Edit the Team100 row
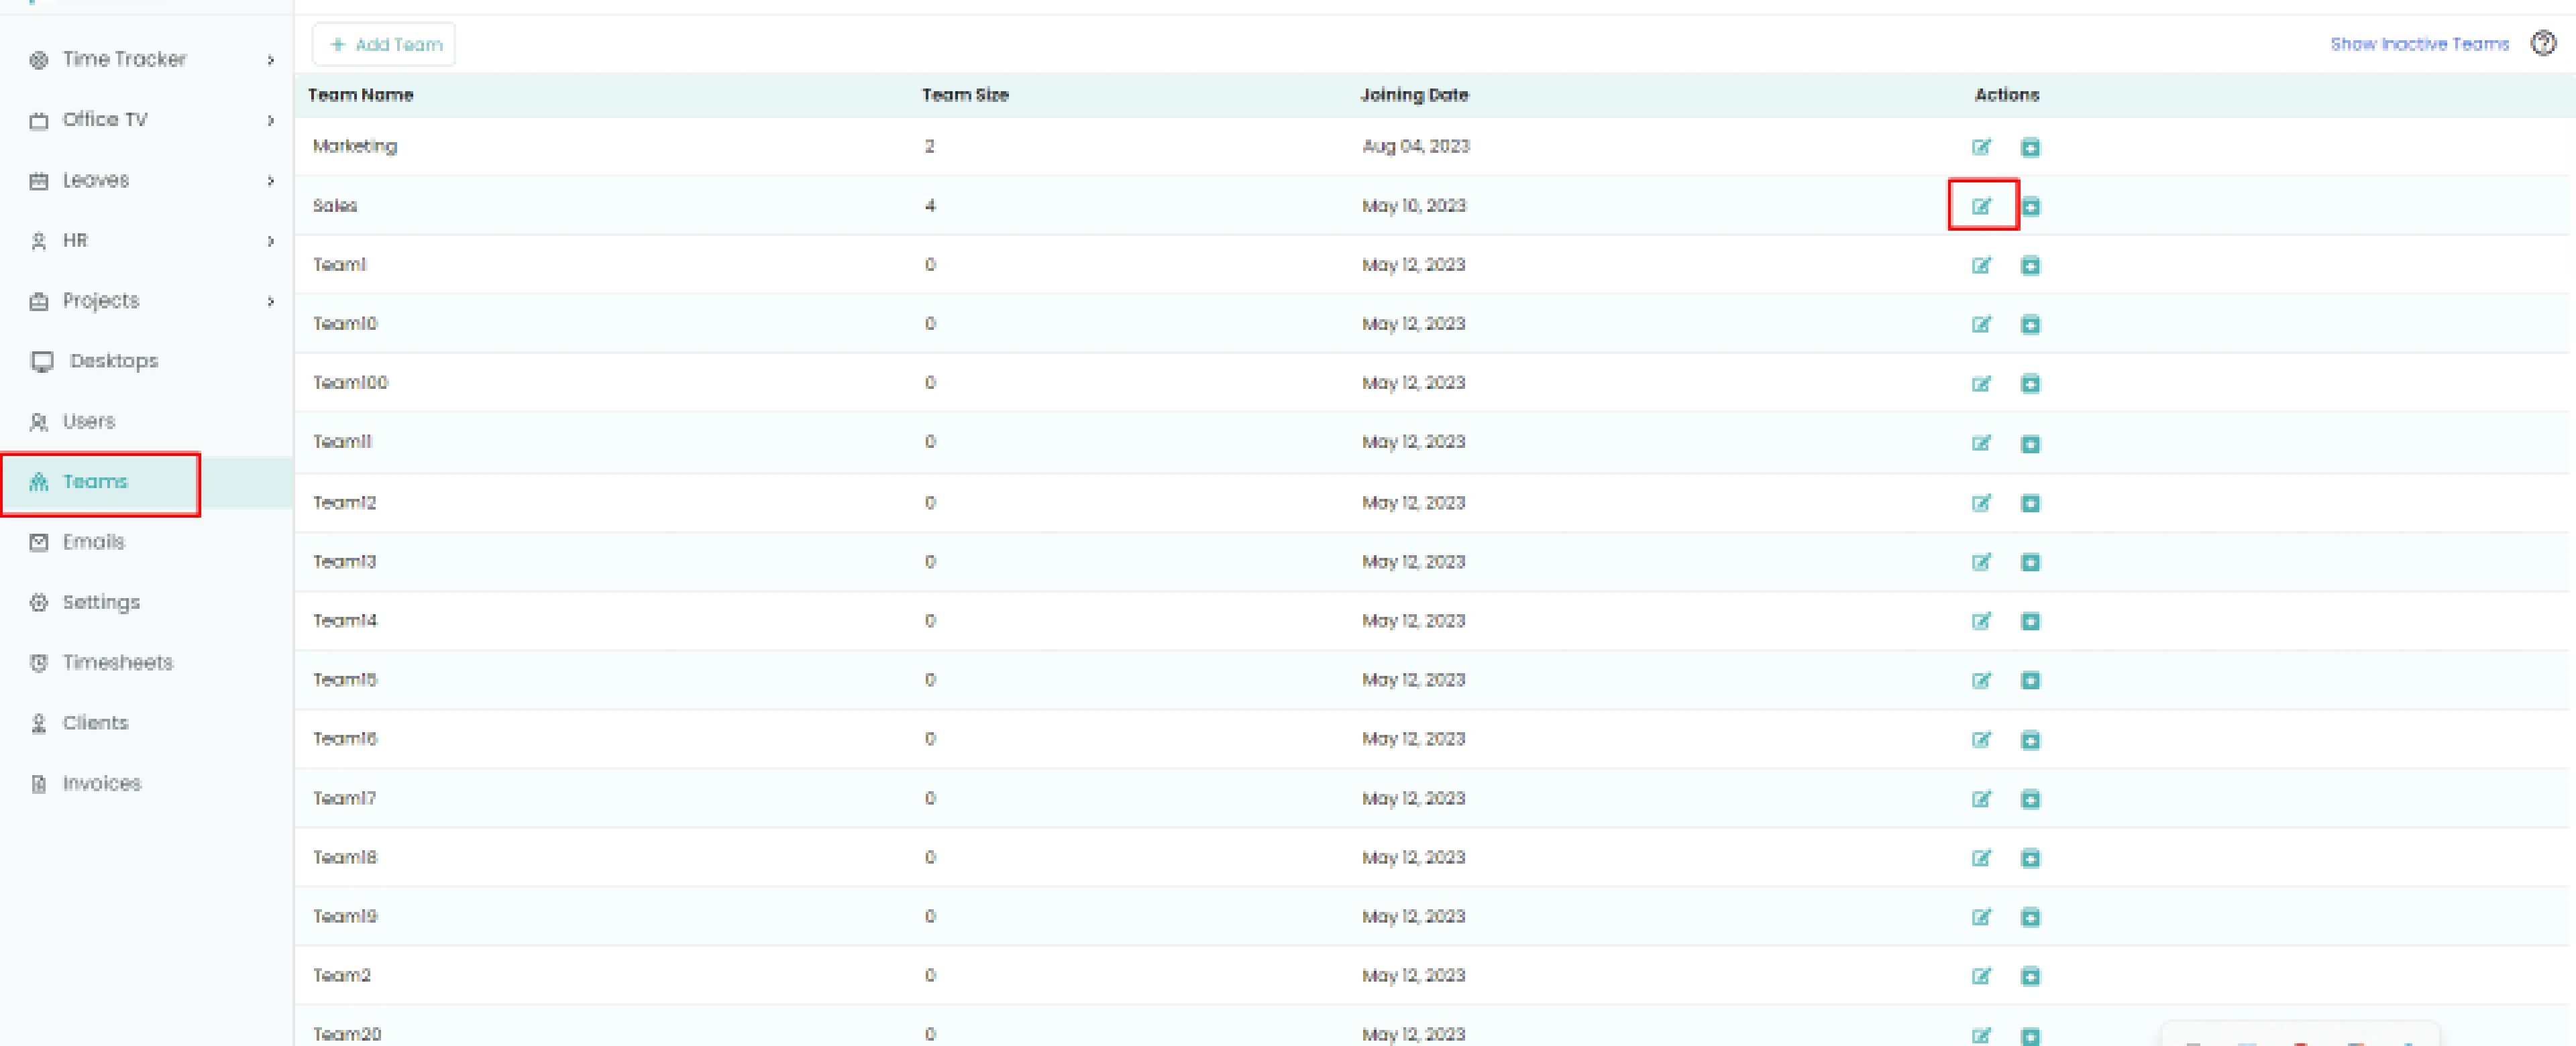 [1981, 383]
